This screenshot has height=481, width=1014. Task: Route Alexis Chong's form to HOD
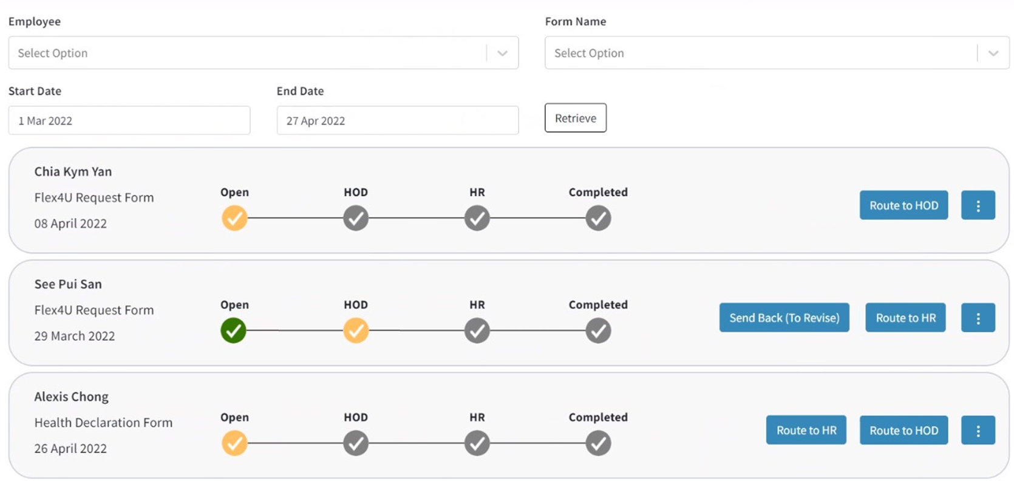pyautogui.click(x=903, y=430)
